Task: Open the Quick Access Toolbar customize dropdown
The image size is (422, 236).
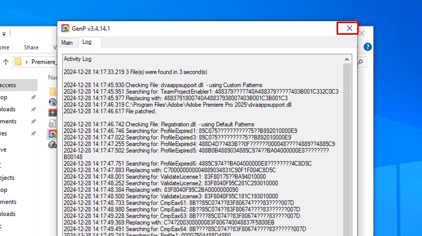Action: [x=3, y=34]
